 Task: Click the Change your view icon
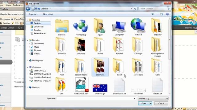[x=153, y=14]
